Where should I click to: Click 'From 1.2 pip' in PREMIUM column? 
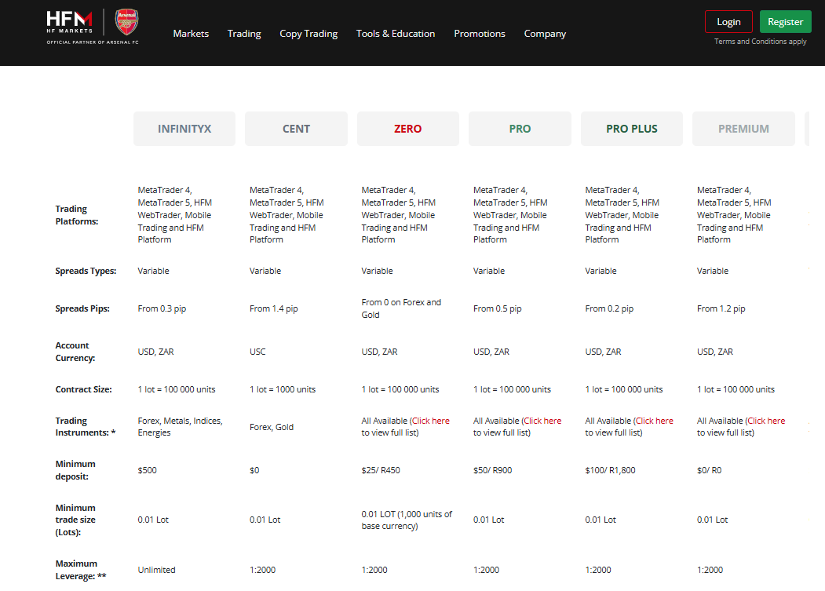721,309
